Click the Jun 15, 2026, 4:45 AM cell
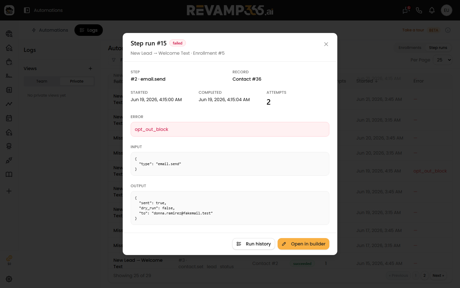The image size is (460, 288). pyautogui.click(x=379, y=264)
